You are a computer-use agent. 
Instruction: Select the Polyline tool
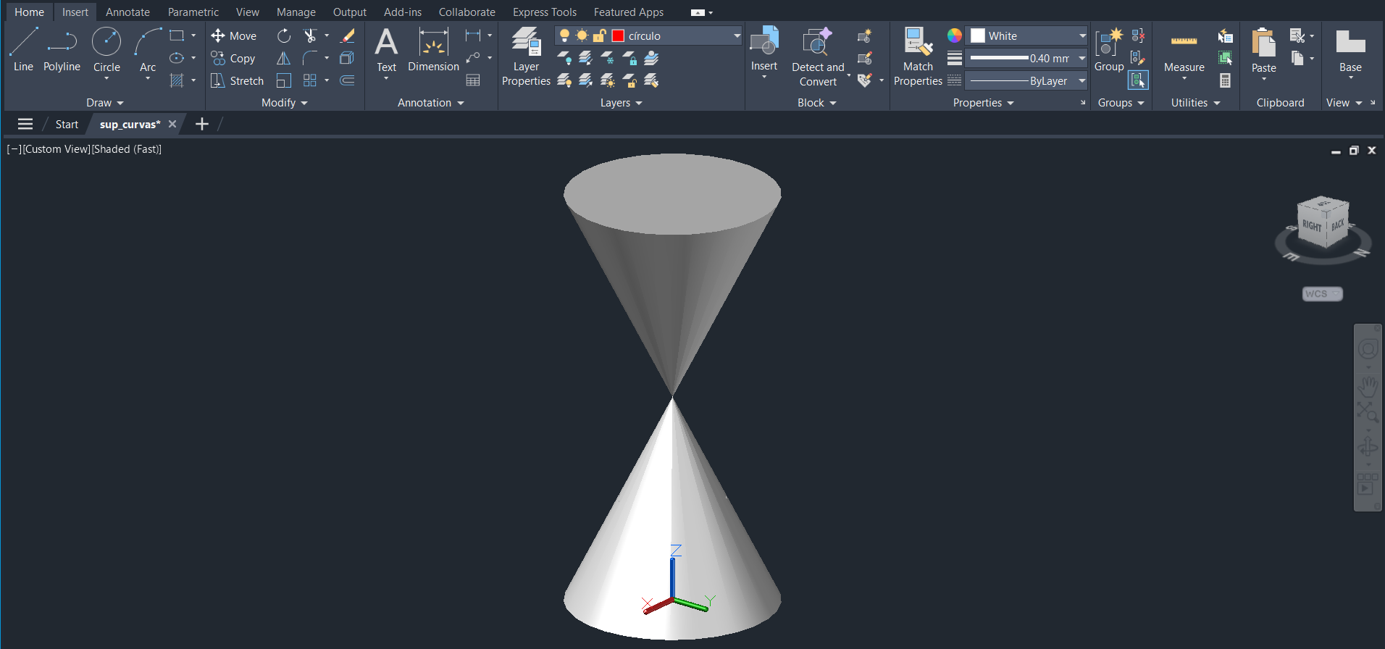[x=62, y=49]
